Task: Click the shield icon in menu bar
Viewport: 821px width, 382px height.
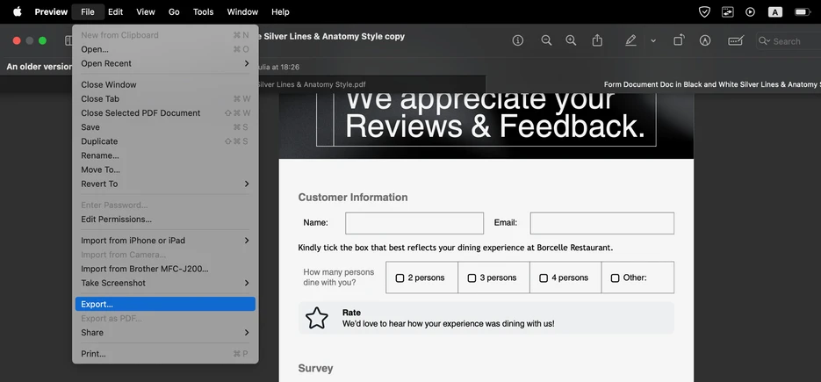Action: 705,11
